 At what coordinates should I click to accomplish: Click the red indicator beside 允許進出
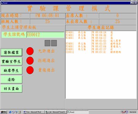[30, 51]
